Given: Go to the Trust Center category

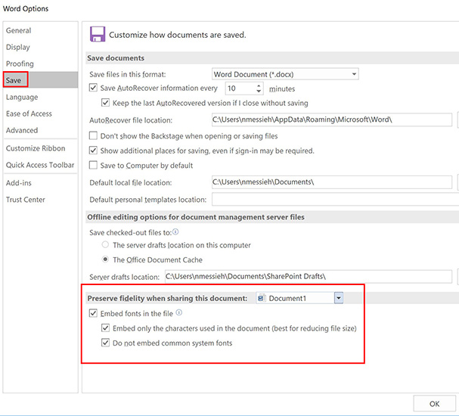Looking at the screenshot, I should 26,200.
